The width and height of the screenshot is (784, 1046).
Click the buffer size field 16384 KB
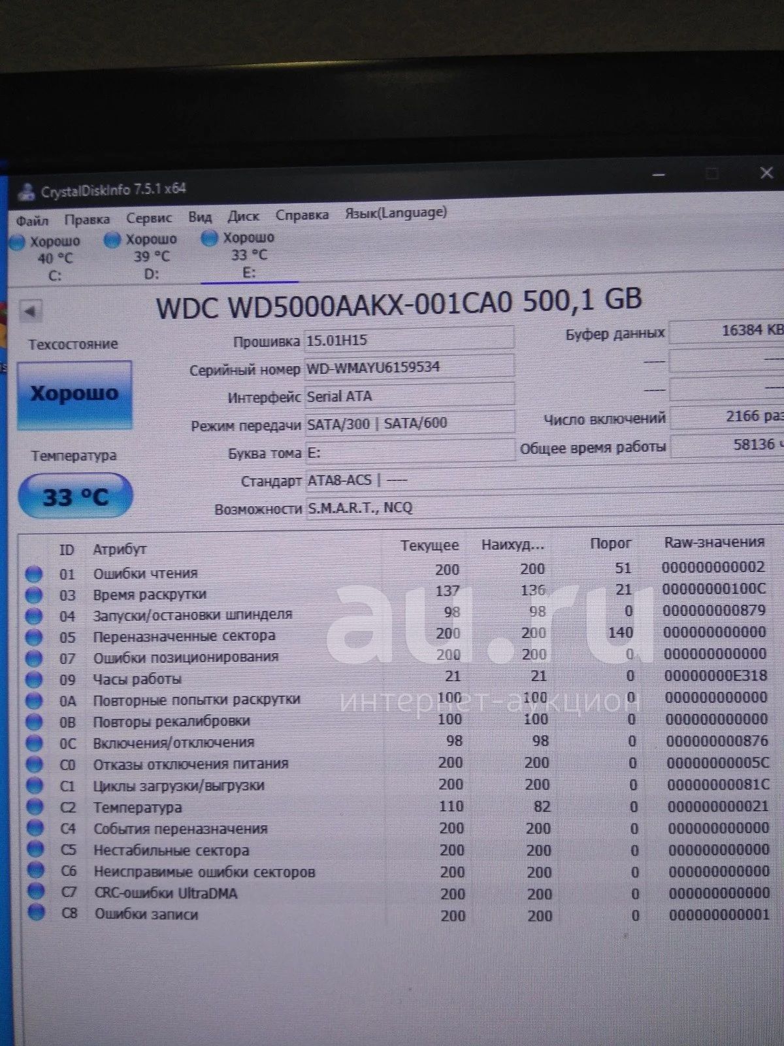pyautogui.click(x=727, y=331)
